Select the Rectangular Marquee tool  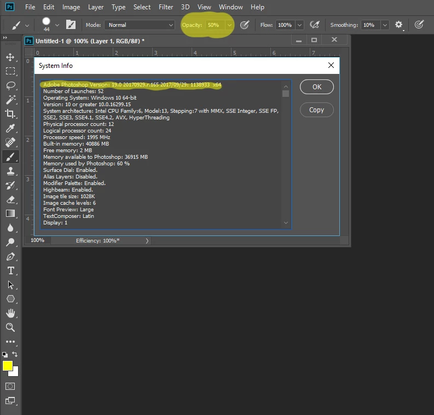click(10, 71)
